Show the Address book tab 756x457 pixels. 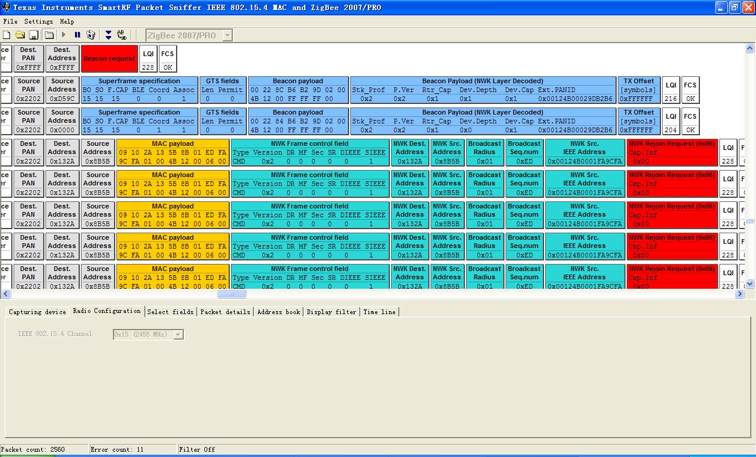[x=279, y=312]
